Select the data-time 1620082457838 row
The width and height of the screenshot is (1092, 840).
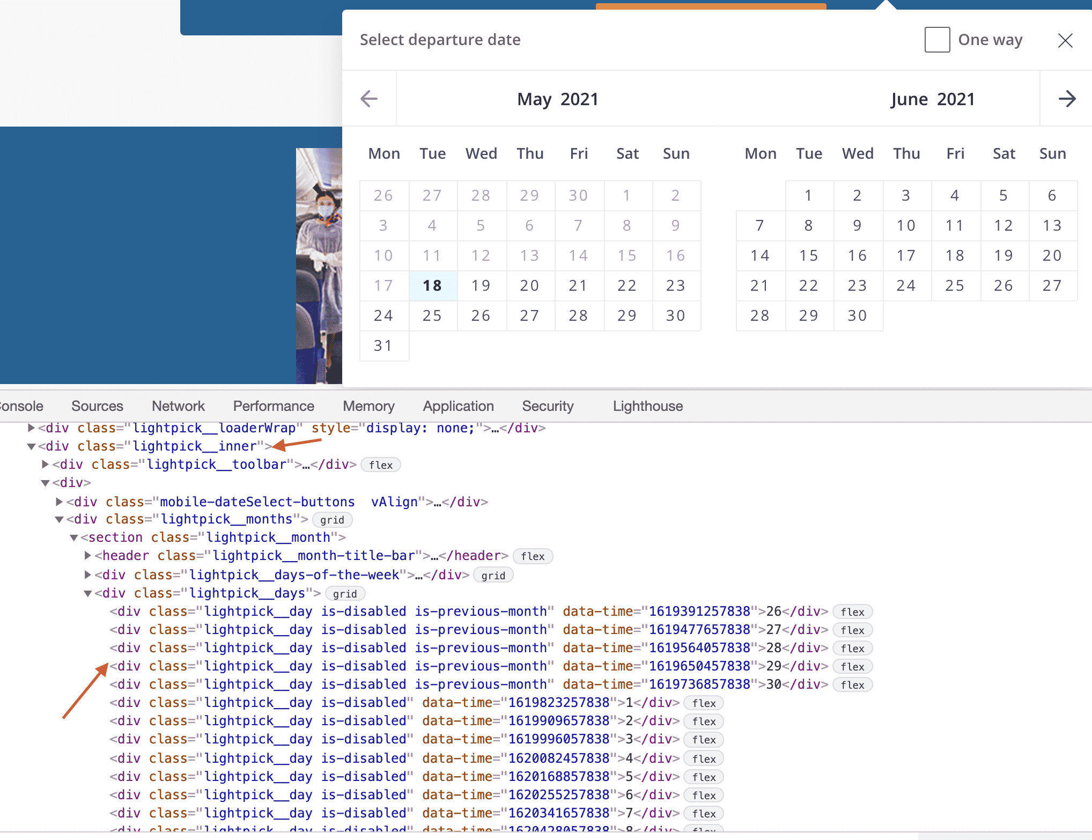[395, 758]
